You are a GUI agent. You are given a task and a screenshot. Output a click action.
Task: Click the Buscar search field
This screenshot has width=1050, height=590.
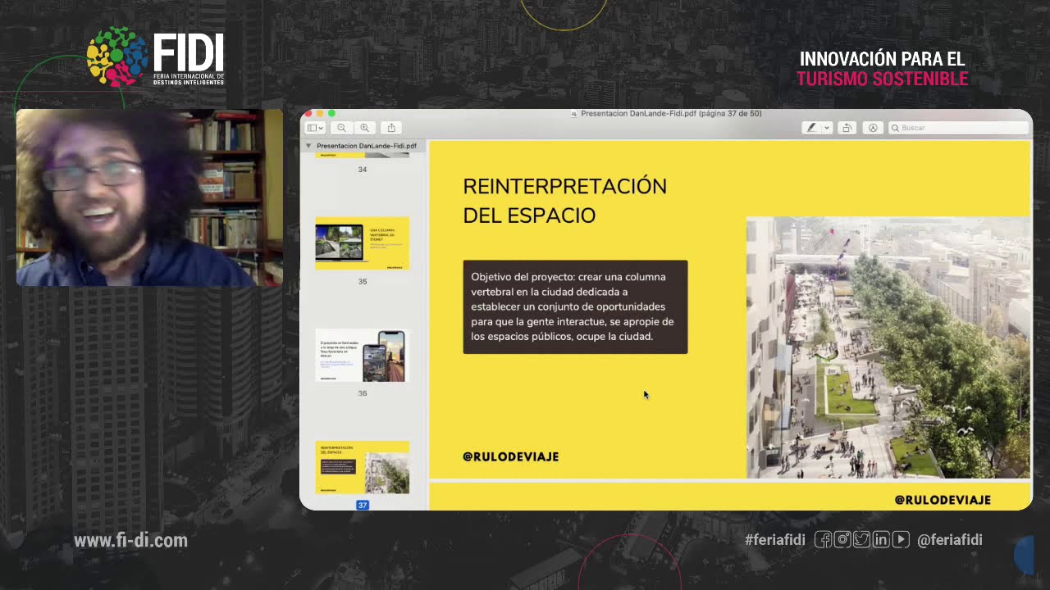click(958, 128)
